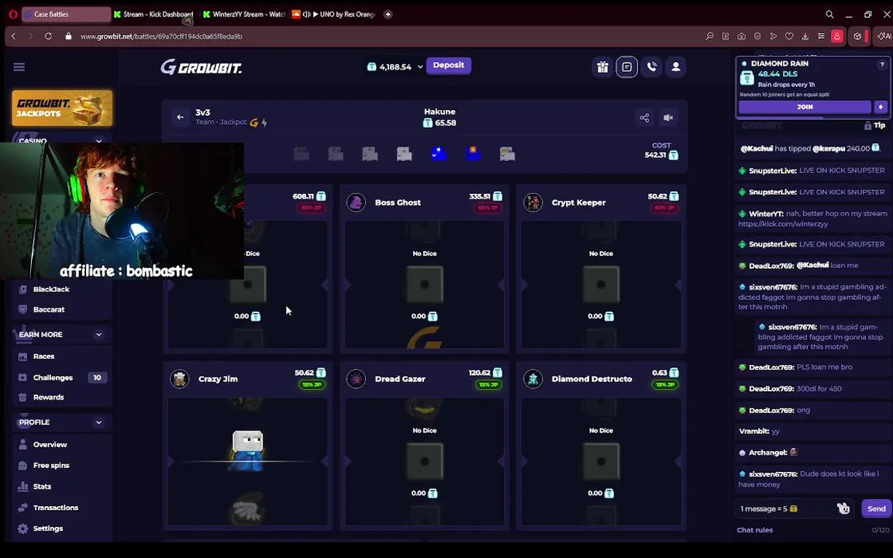The image size is (893, 558).
Task: Click Crazy Jim player avatar
Action: point(179,379)
